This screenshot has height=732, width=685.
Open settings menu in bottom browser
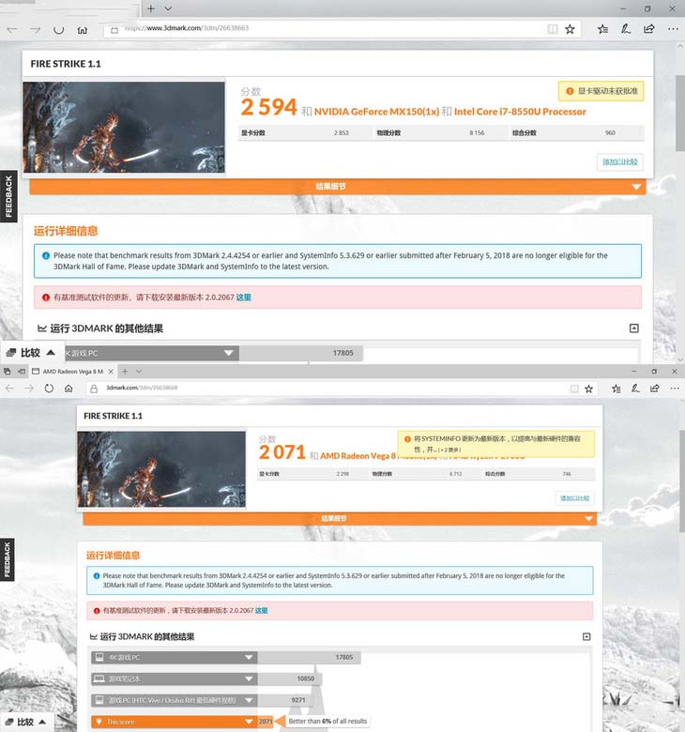click(675, 389)
